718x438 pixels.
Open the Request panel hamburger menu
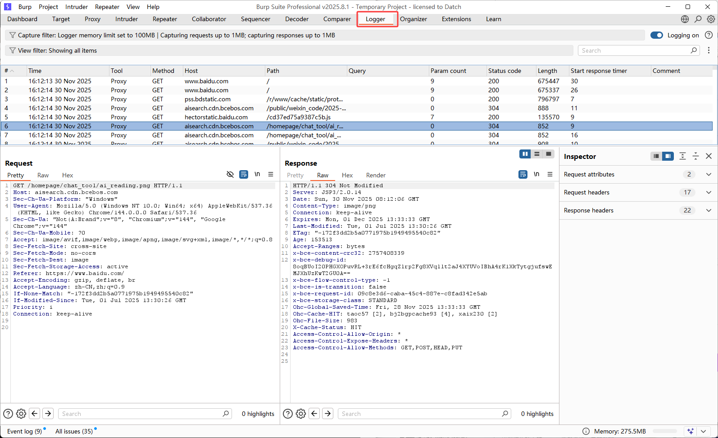click(x=271, y=174)
